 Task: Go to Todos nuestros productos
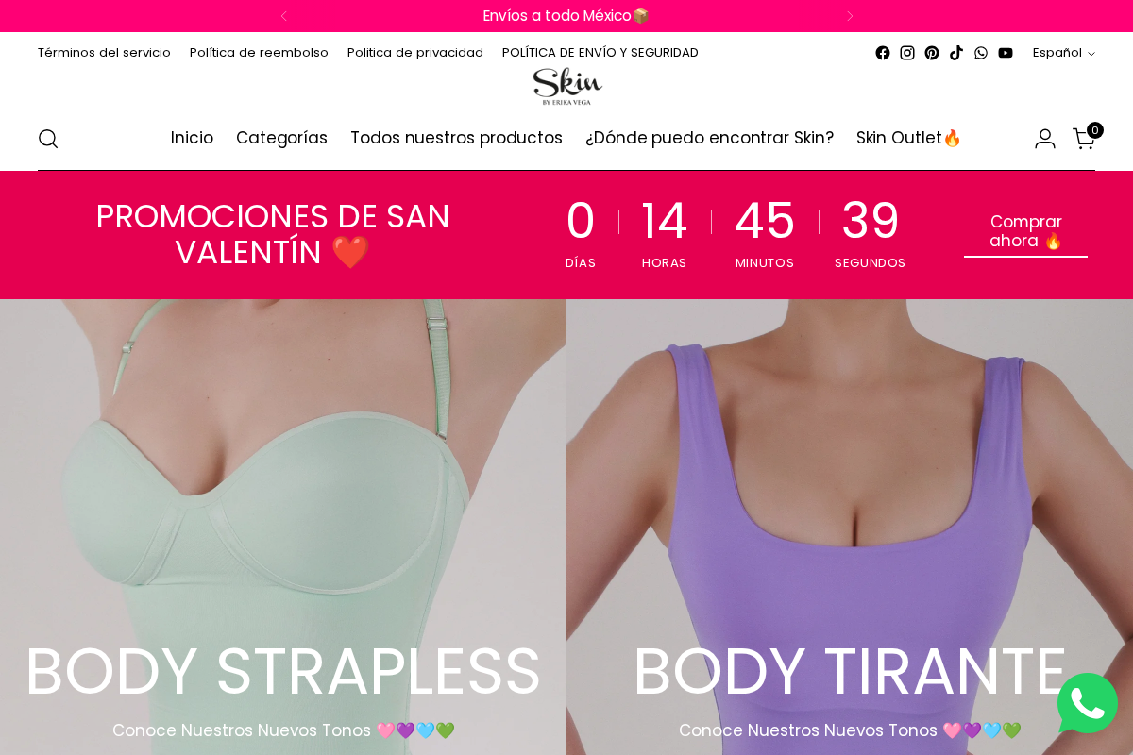[456, 138]
